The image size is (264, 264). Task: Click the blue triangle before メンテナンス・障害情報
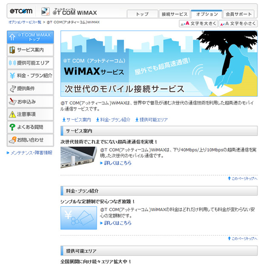pos(8,153)
